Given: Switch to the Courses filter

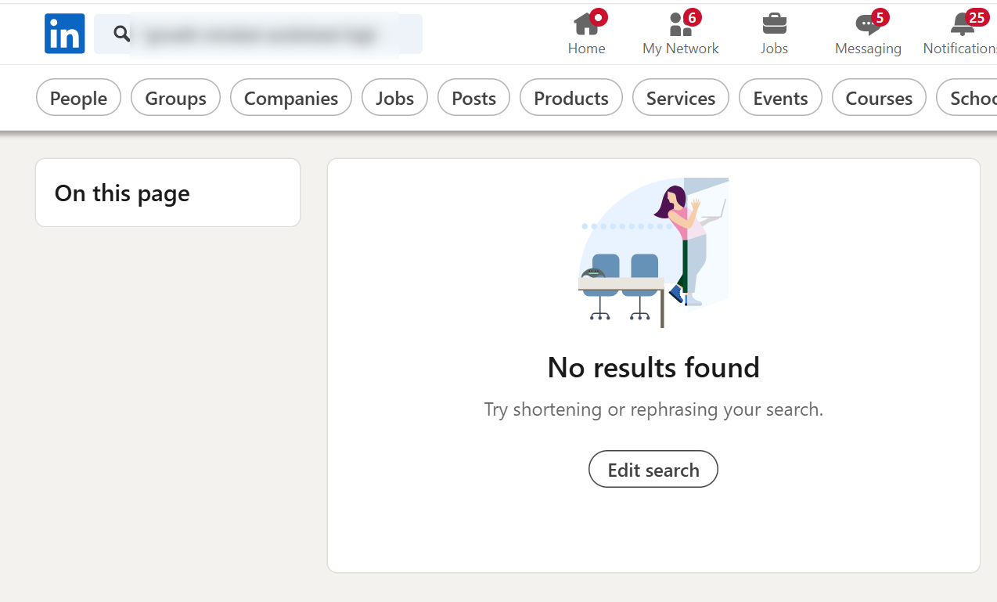Looking at the screenshot, I should pos(879,98).
